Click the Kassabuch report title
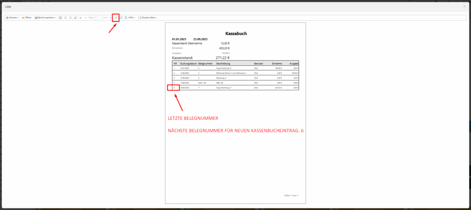This screenshot has width=471, height=210. [x=236, y=34]
